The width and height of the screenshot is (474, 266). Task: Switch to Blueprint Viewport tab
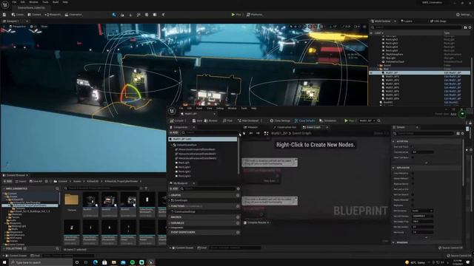tap(251, 127)
